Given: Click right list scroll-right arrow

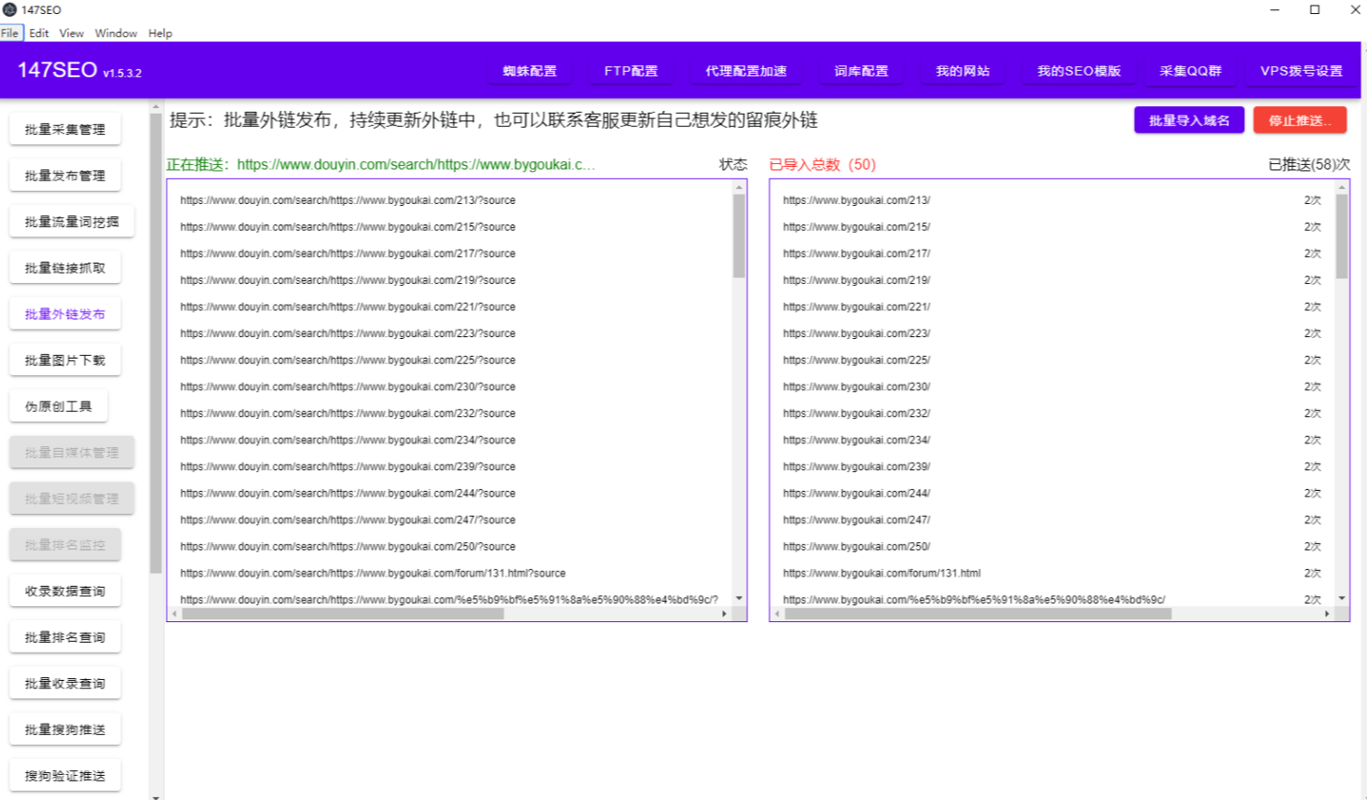Looking at the screenshot, I should 1327,614.
